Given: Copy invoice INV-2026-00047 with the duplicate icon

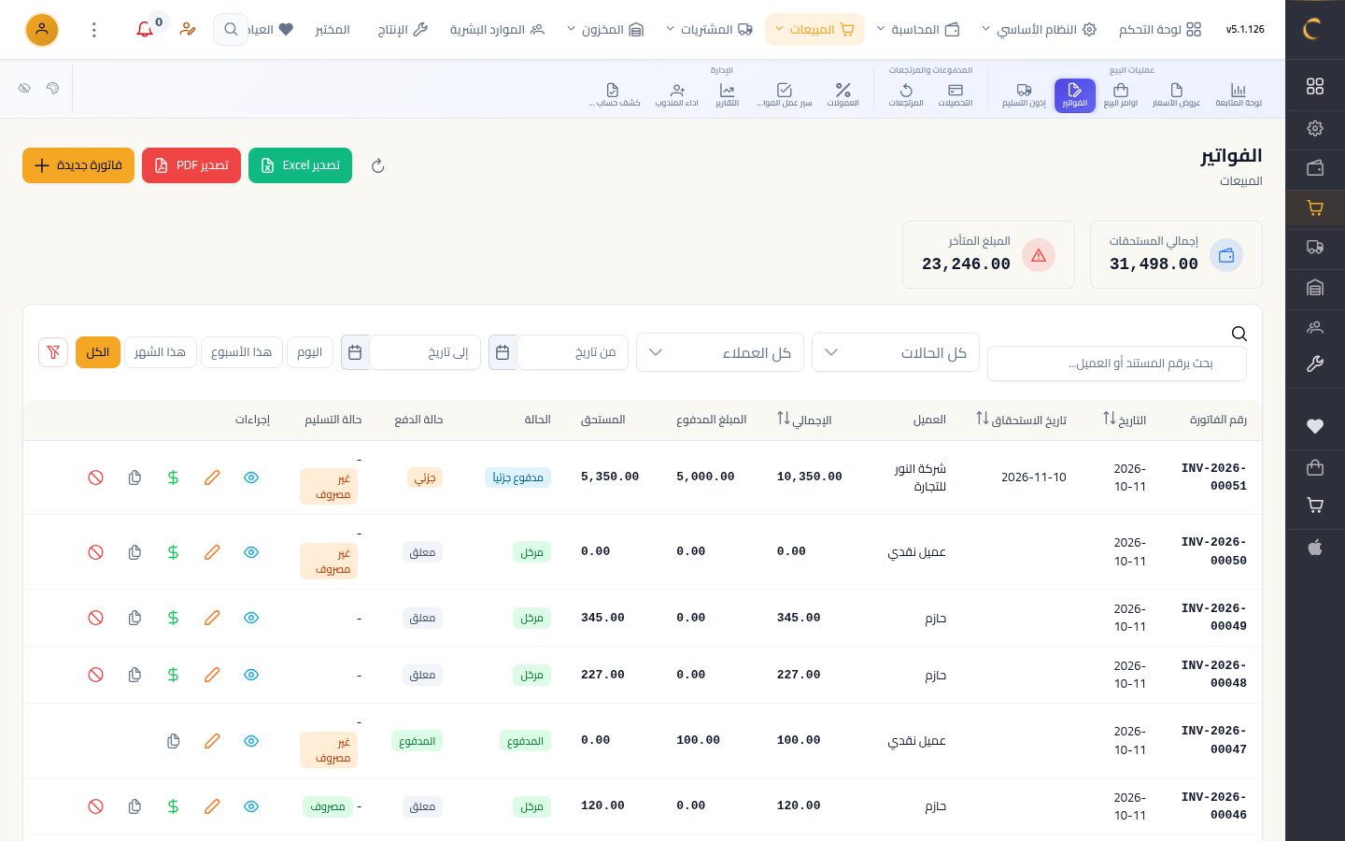Looking at the screenshot, I should click(x=173, y=741).
